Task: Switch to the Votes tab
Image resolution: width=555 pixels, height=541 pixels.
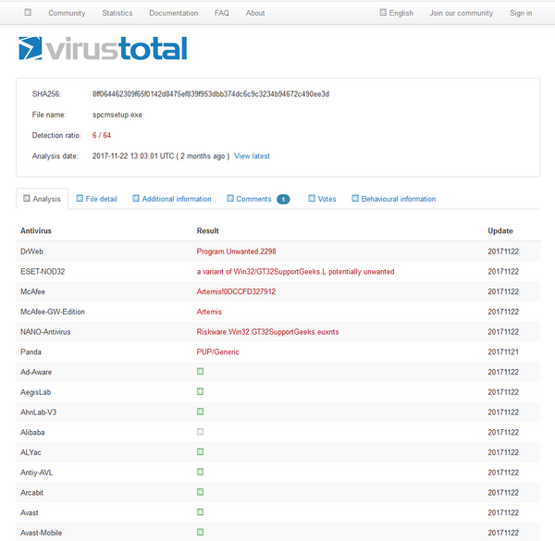Action: tap(322, 199)
